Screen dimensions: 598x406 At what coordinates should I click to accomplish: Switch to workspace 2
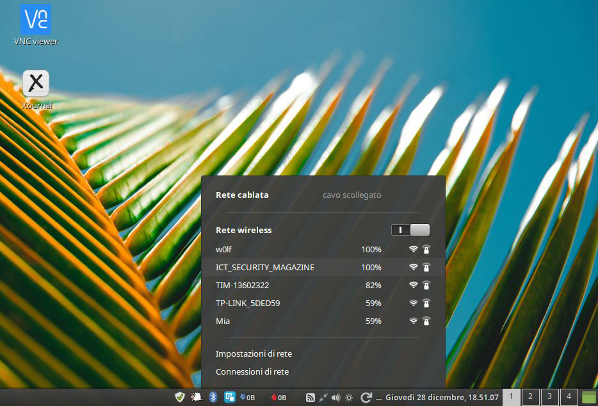(530, 397)
